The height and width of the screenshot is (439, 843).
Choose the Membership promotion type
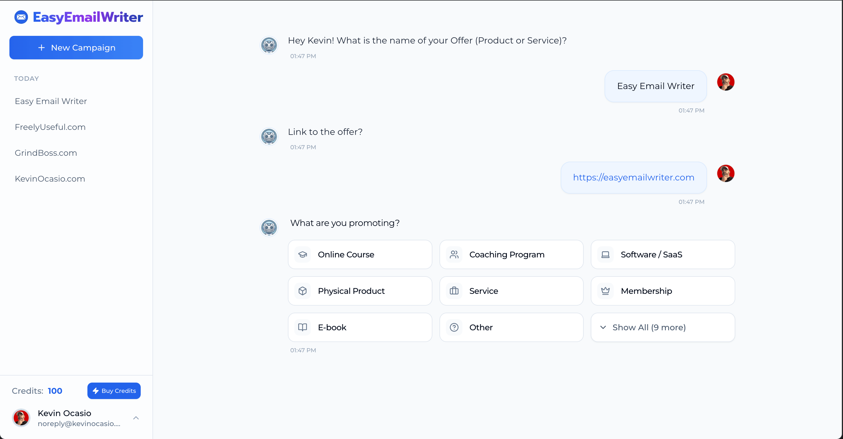(x=663, y=291)
